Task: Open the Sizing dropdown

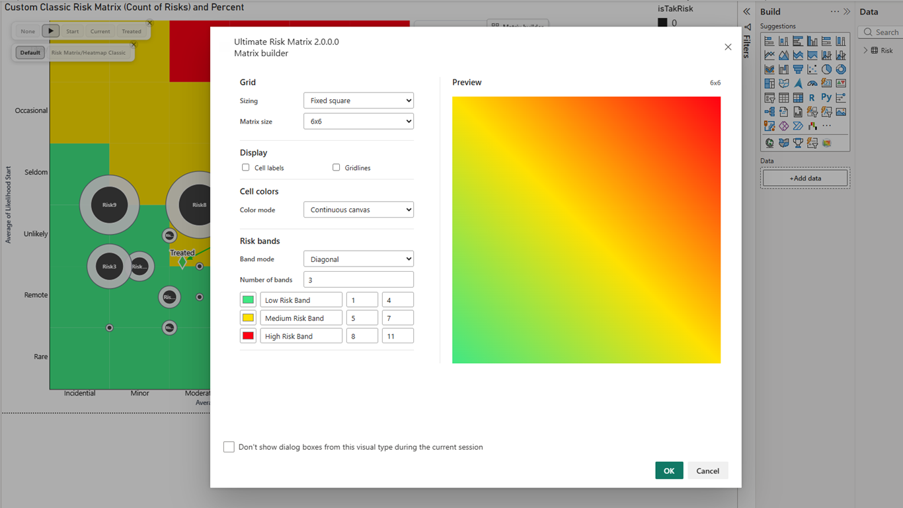Action: [x=358, y=101]
